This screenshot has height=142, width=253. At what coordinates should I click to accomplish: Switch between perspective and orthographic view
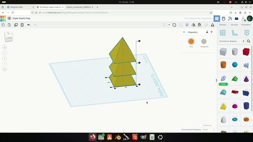click(x=5, y=69)
